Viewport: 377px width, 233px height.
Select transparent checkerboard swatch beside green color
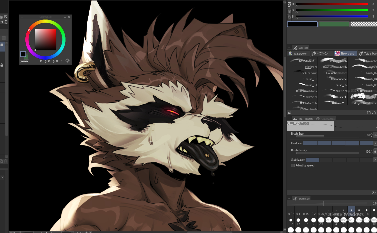pos(364,24)
